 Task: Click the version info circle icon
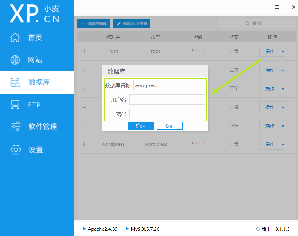(258, 229)
